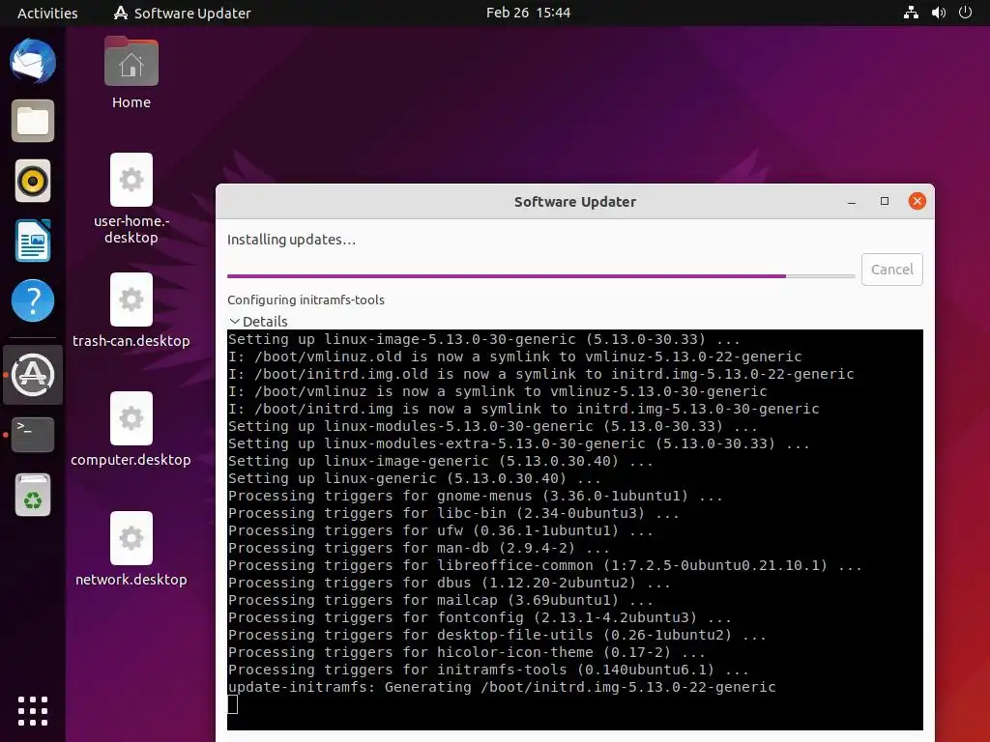Screen dimensions: 990x742
Task: Click line '/boot/vmlinuz.old is now a symlink'
Action: point(515,357)
